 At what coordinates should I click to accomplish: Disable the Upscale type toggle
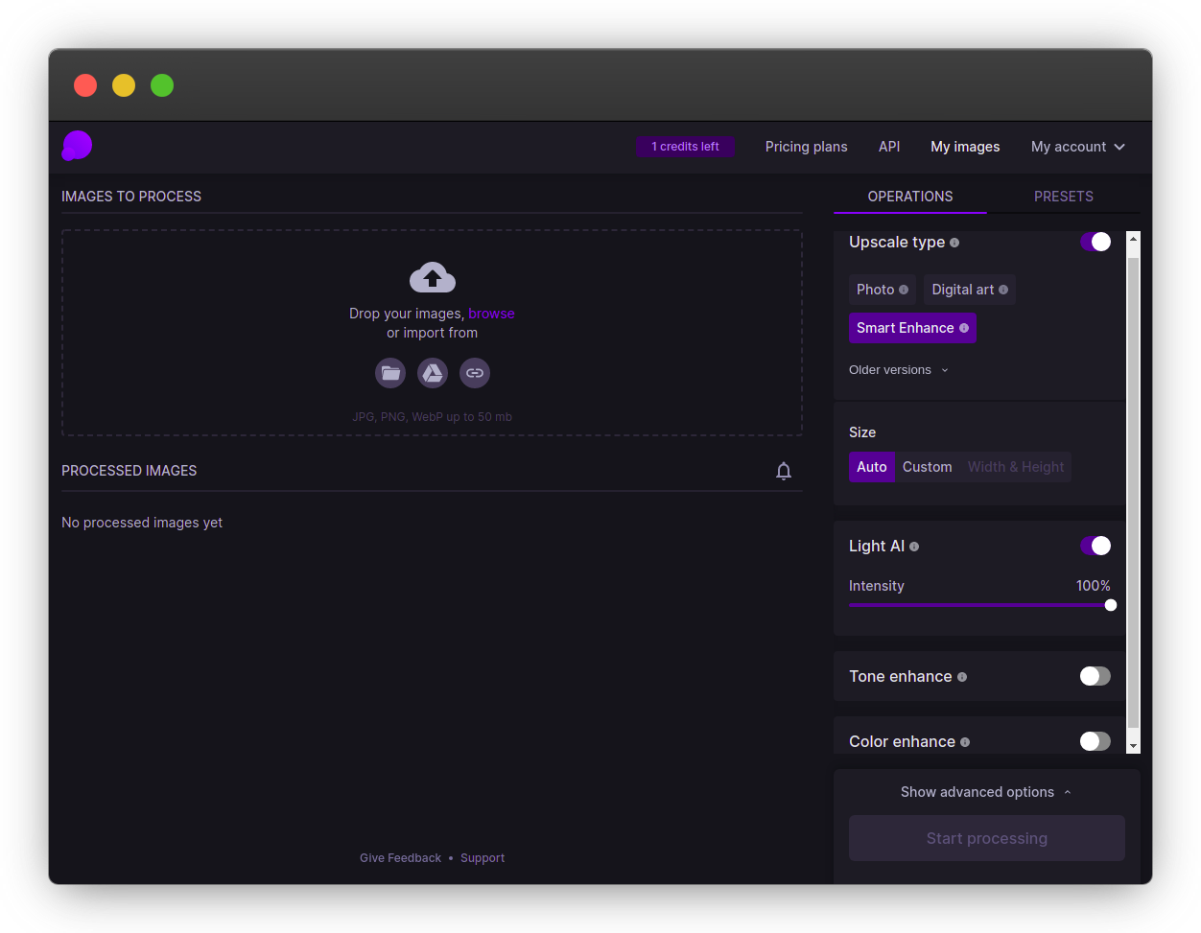(1095, 242)
